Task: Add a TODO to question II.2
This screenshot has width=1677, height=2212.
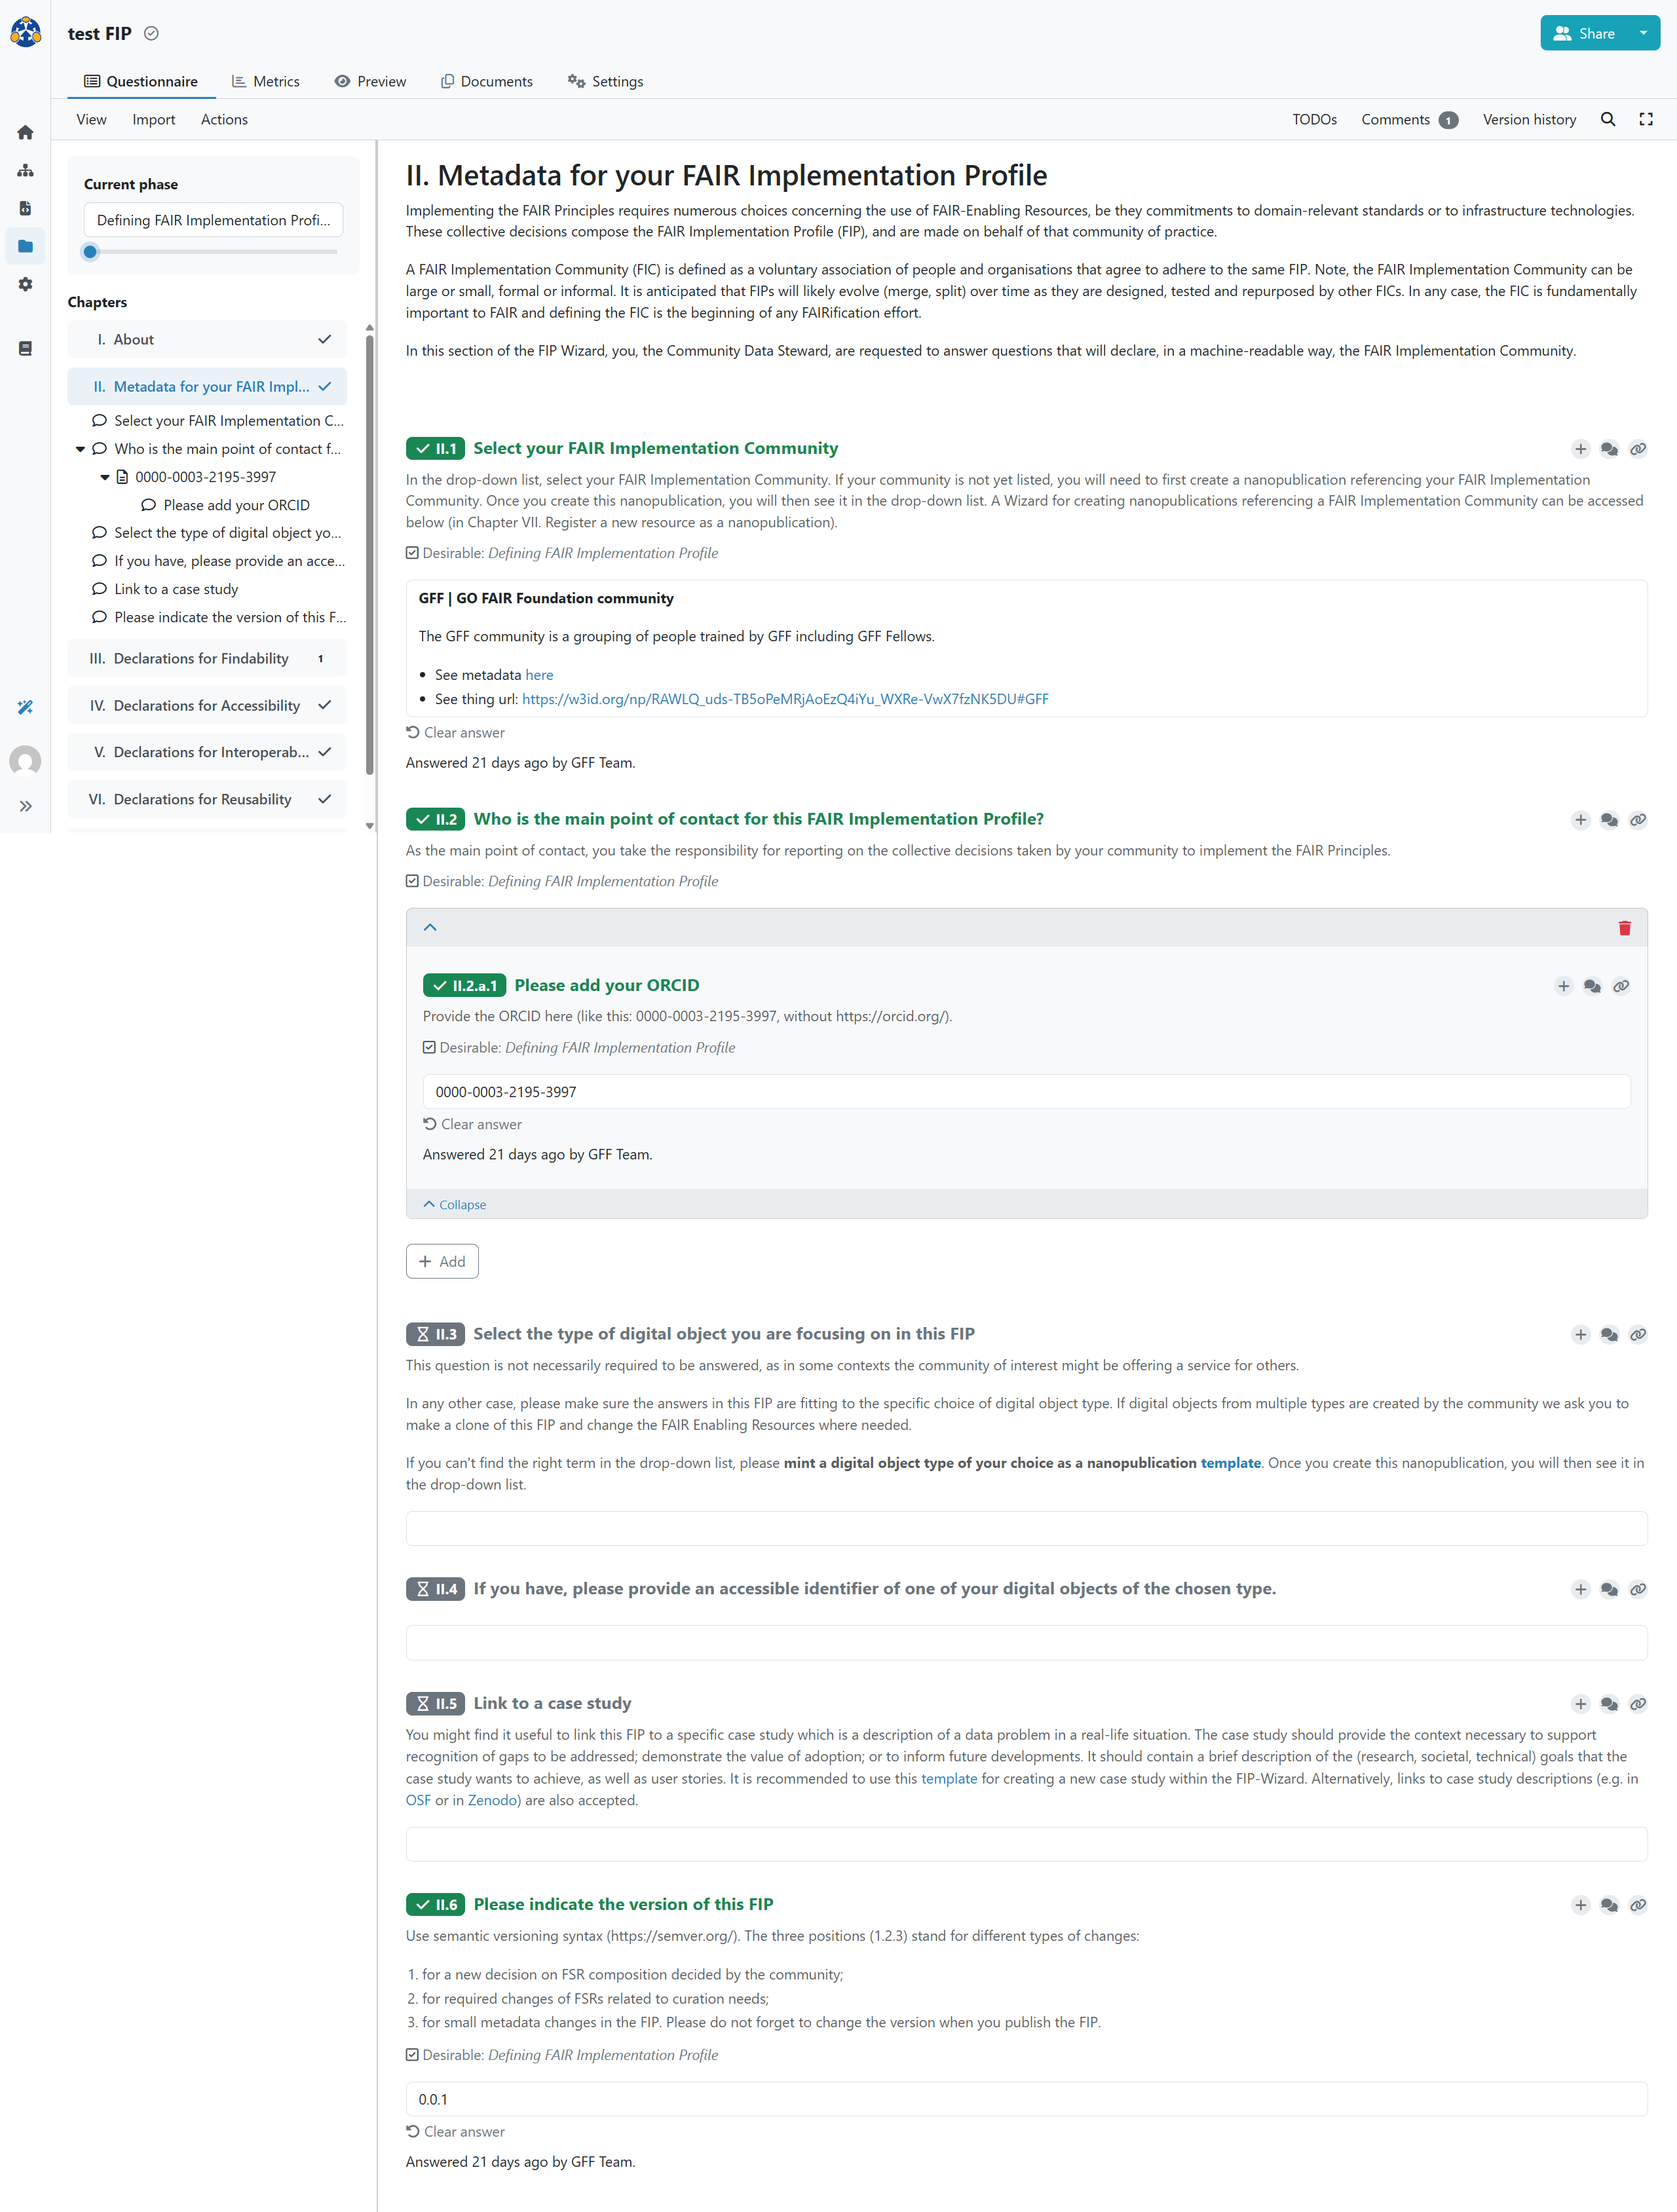Action: 1580,820
